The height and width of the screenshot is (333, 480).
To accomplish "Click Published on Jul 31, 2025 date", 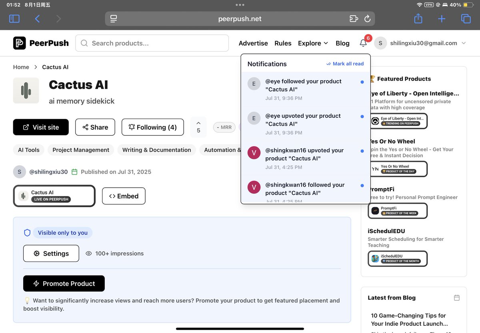I will click(116, 172).
